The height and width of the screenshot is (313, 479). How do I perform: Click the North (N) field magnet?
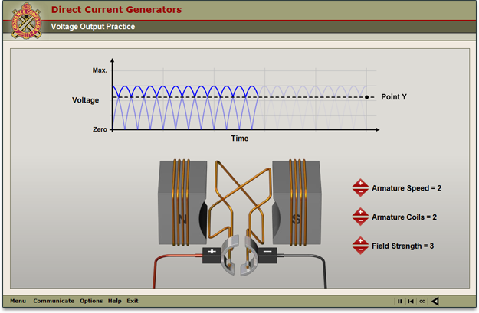[182, 203]
